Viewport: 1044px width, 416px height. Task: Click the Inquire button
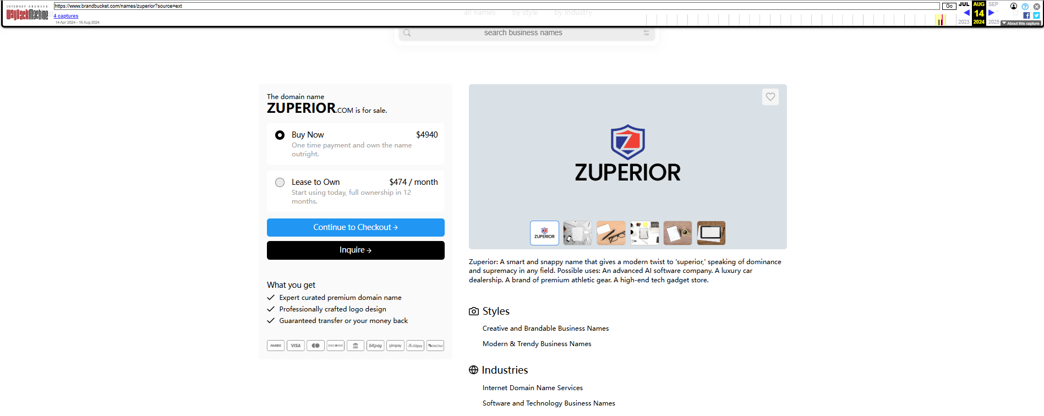point(356,250)
